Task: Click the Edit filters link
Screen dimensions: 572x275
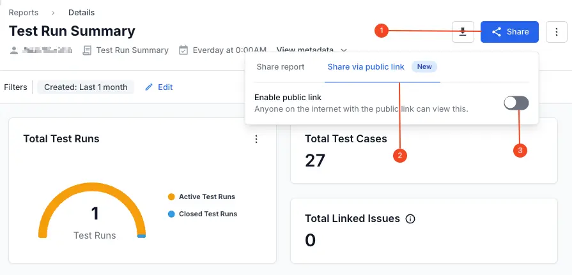Action: click(166, 87)
